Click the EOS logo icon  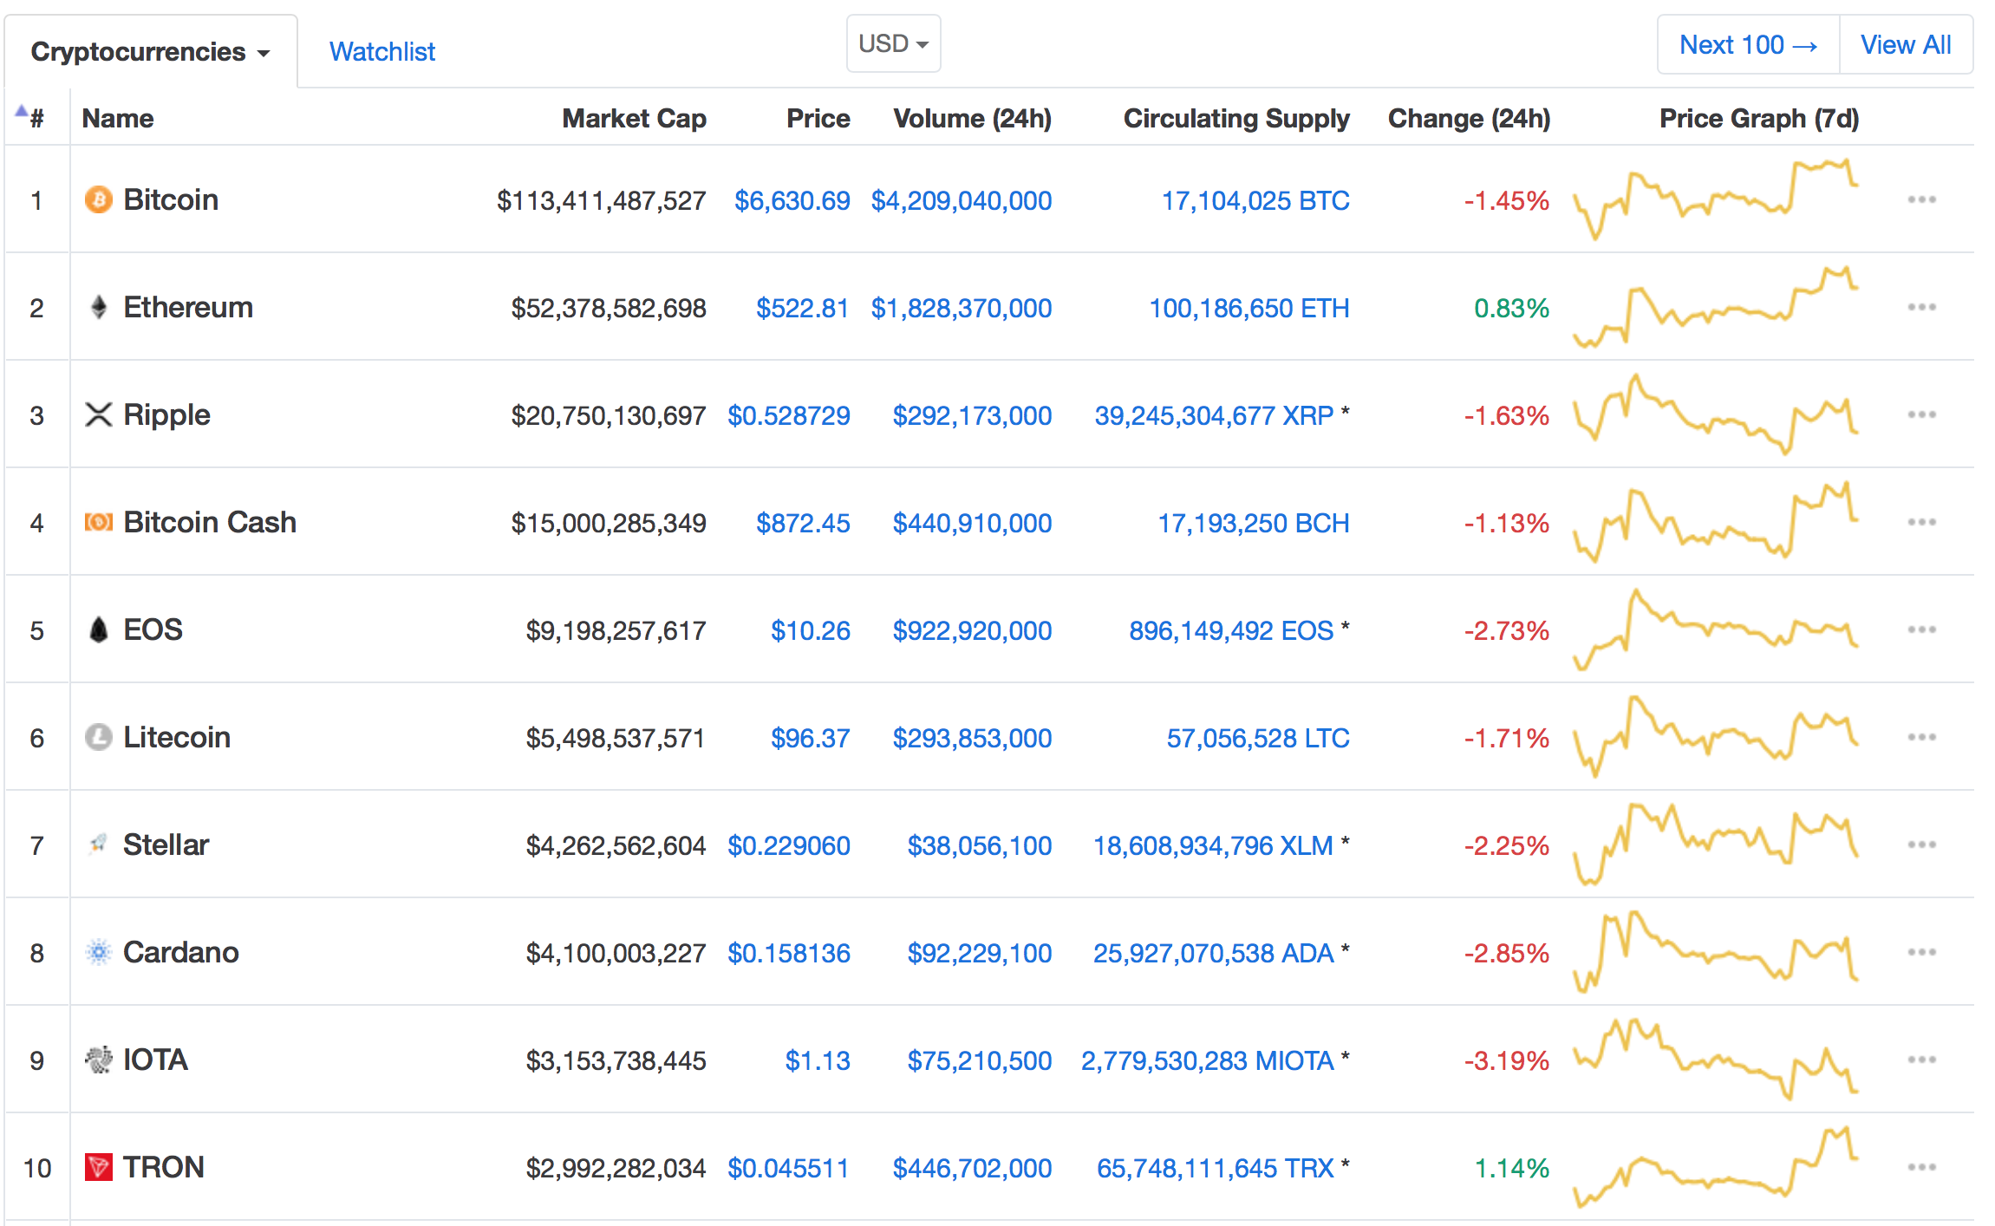coord(98,629)
